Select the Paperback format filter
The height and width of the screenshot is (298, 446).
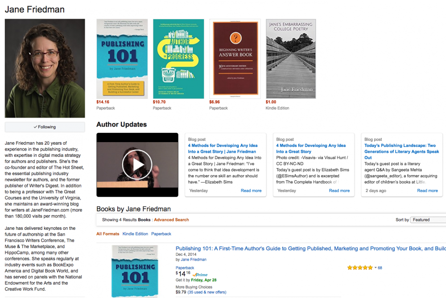161,233
